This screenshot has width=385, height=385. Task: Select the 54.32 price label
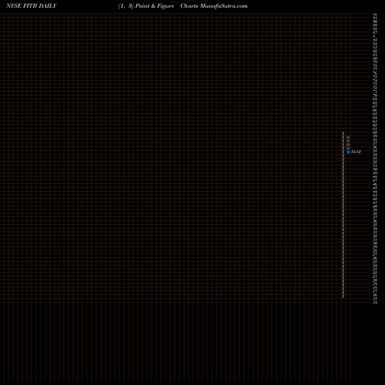click(356, 152)
